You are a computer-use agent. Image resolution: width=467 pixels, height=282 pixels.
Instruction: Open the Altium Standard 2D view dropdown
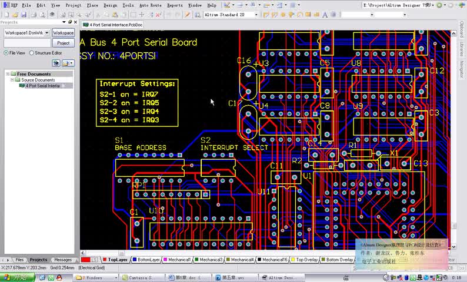(x=256, y=15)
